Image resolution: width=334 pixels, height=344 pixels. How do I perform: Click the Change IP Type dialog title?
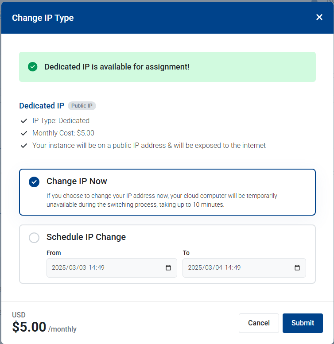pos(43,18)
